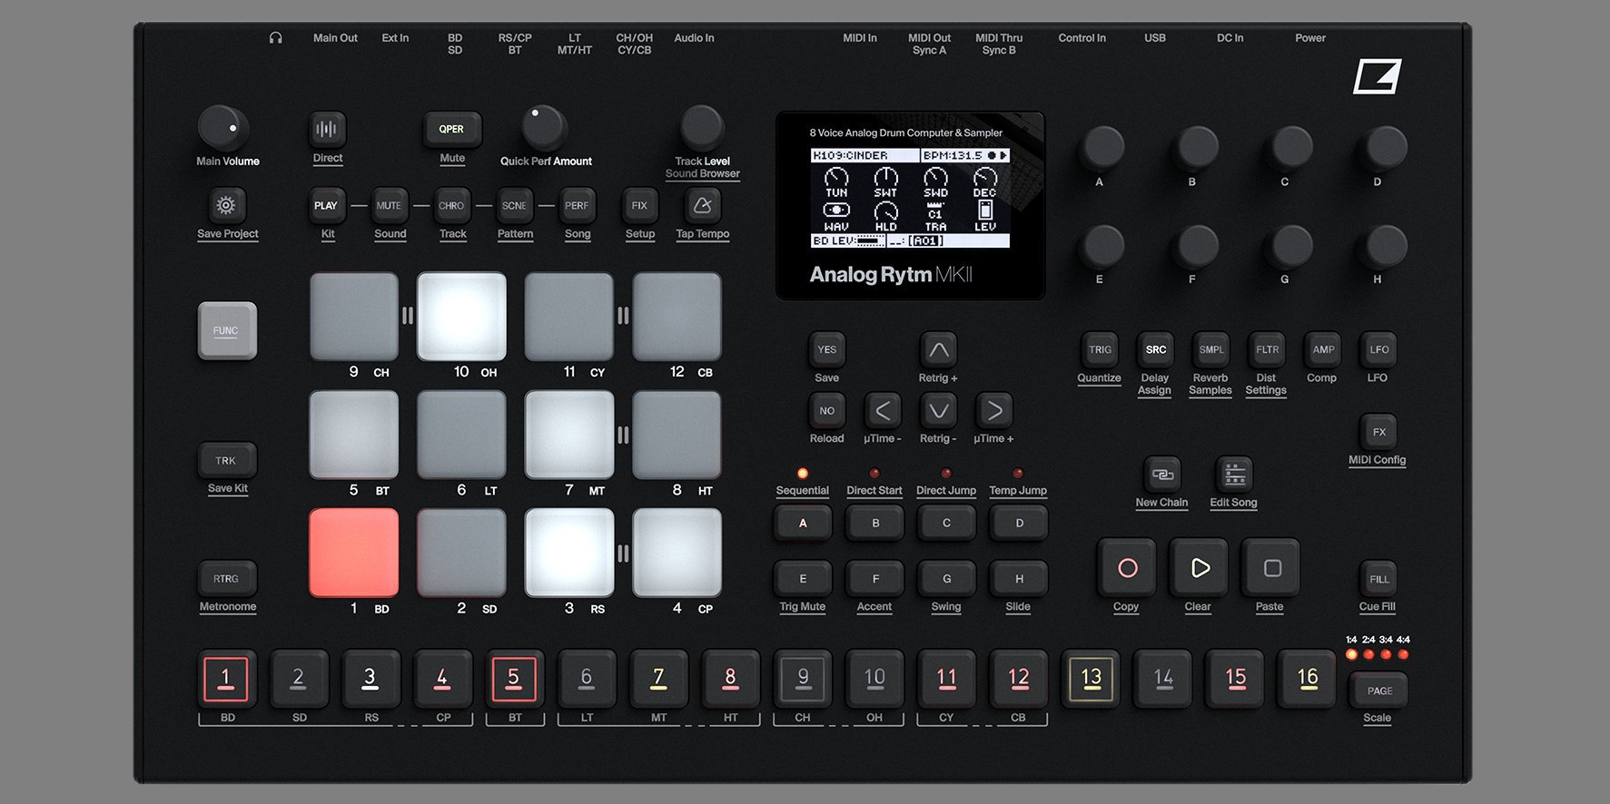This screenshot has width=1610, height=804.
Task: Click the Retrig - down arrow
Action: [x=939, y=410]
